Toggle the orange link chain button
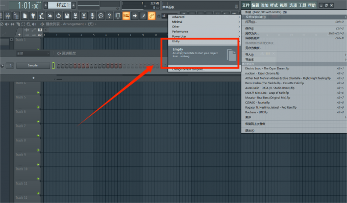This screenshot has height=203, width=347. point(152,16)
